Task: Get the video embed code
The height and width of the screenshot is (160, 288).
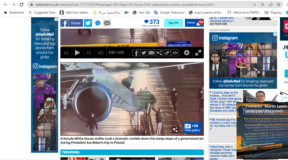Action: point(175,53)
